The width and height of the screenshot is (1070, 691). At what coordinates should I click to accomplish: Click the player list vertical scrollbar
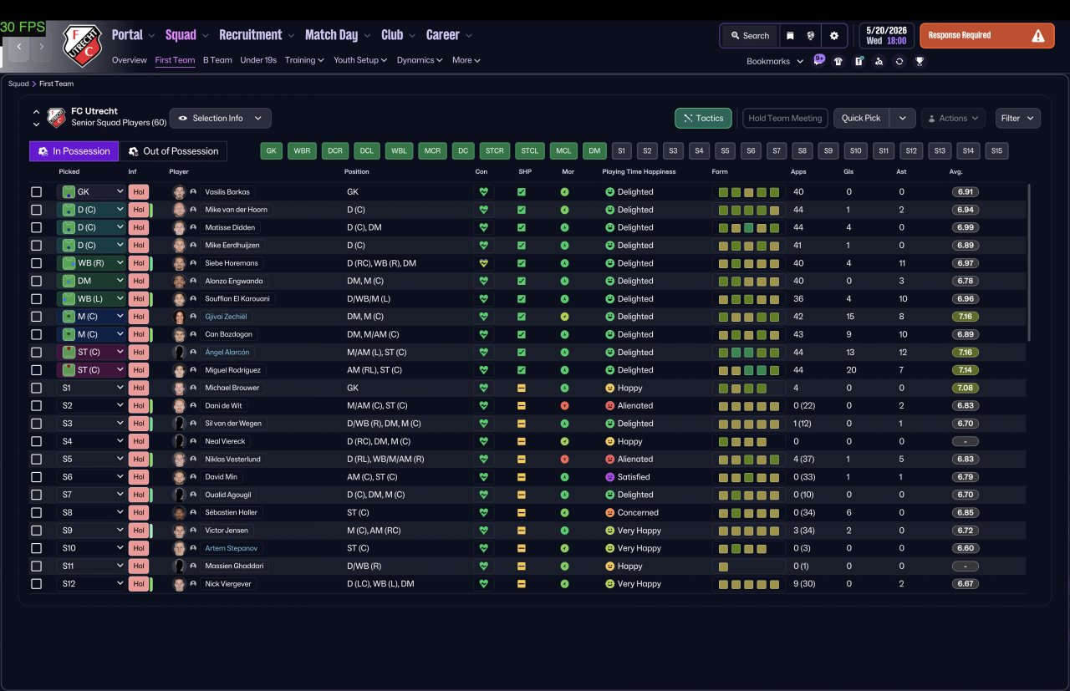click(1029, 262)
